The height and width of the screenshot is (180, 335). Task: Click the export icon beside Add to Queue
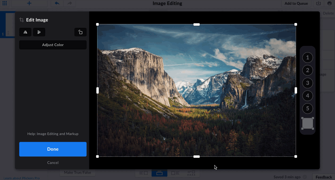[x=318, y=3]
